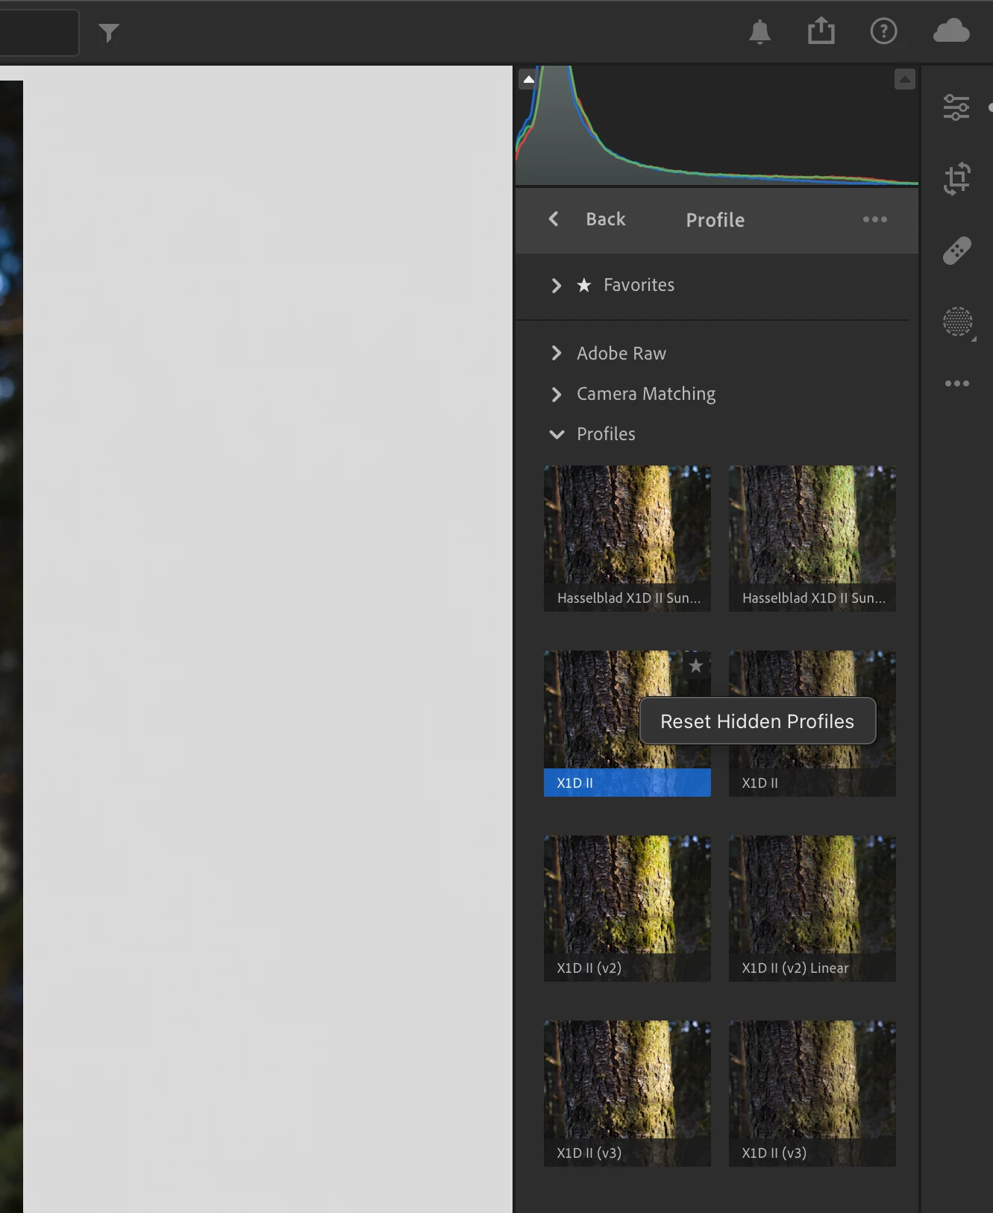Viewport: 993px width, 1213px height.
Task: Click the histogram graph
Action: pyautogui.click(x=716, y=125)
